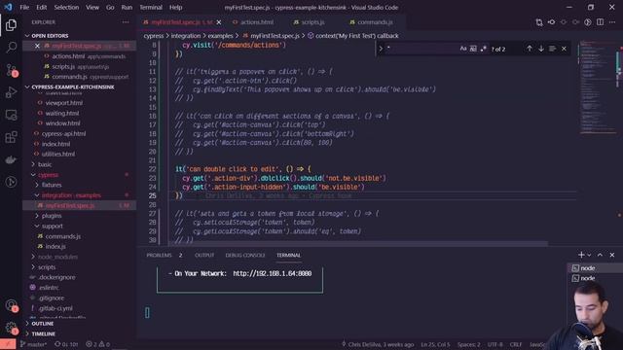623x350 pixels.
Task: Switch to the Debug Console tab
Action: pos(244,255)
